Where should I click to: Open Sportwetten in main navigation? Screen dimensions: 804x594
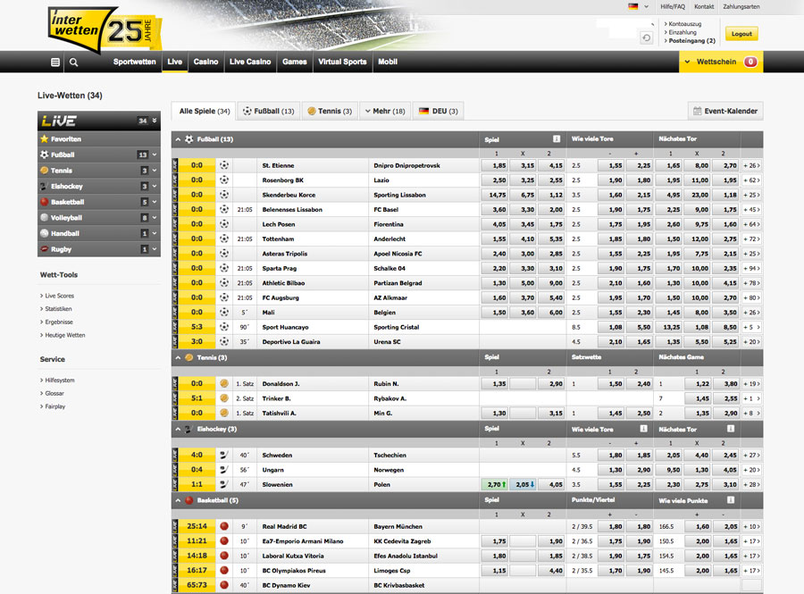[x=134, y=62]
